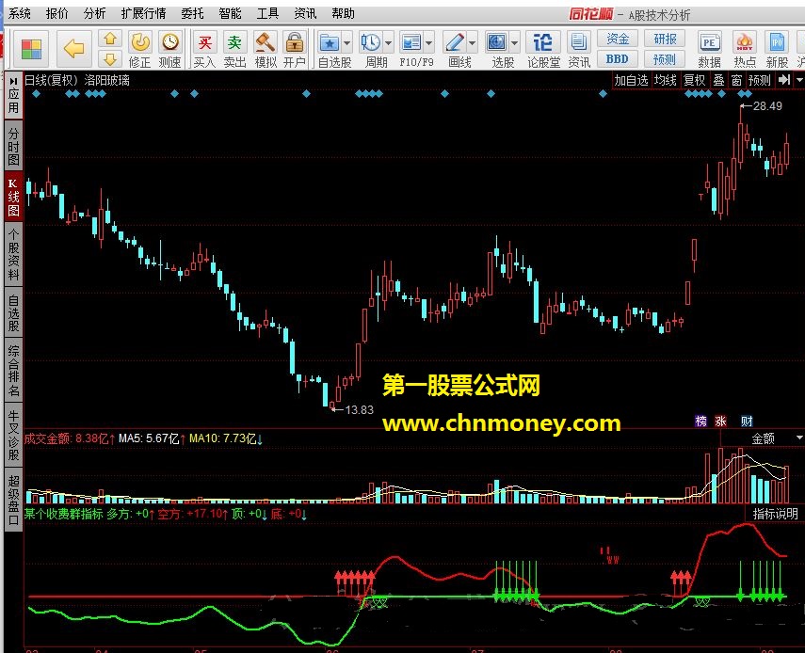Expand the 自选股 dropdown arrow
This screenshot has width=805, height=653.
pyautogui.click(x=347, y=43)
